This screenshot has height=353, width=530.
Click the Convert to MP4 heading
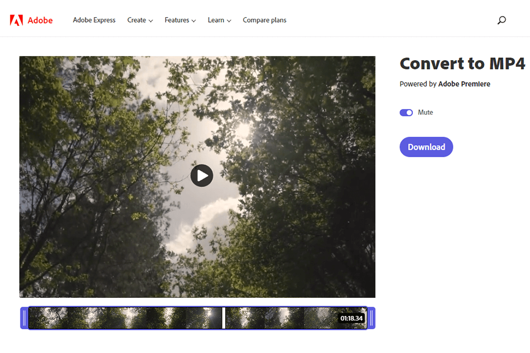(463, 63)
